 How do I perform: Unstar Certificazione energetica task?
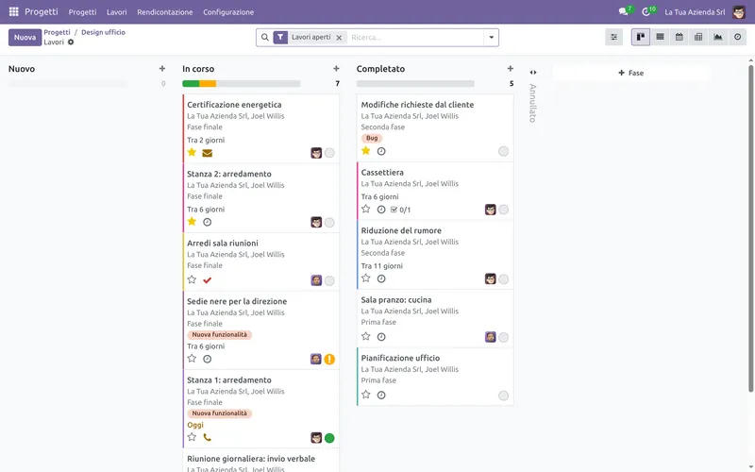coord(192,152)
